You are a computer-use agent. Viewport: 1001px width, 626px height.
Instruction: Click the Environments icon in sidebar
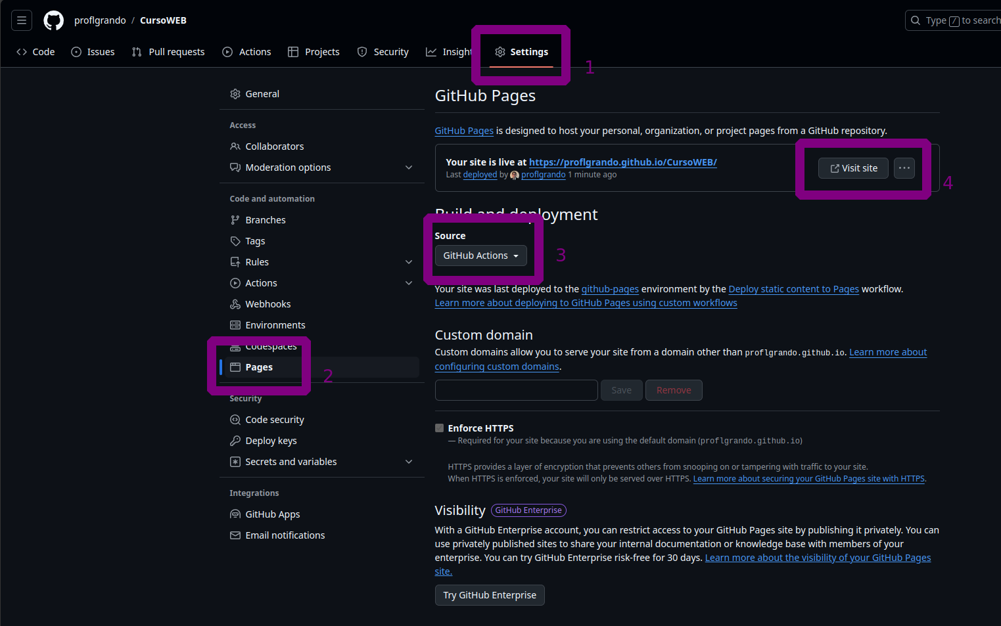[235, 325]
